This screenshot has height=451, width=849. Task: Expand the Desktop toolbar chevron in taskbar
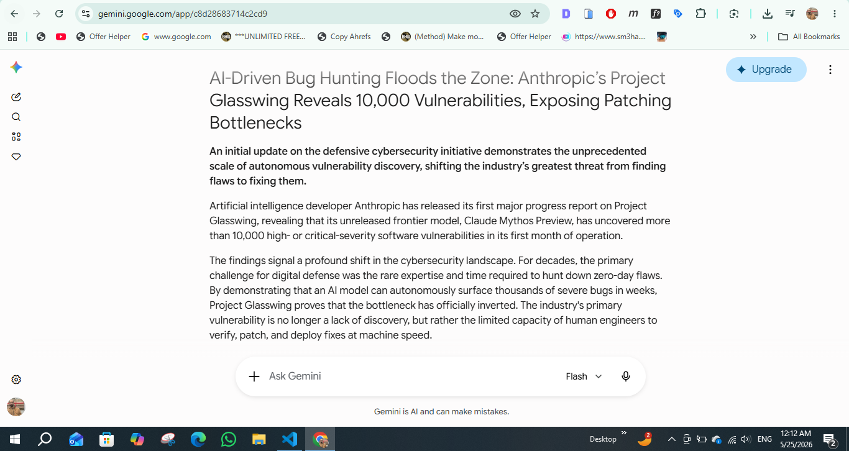pos(624,433)
